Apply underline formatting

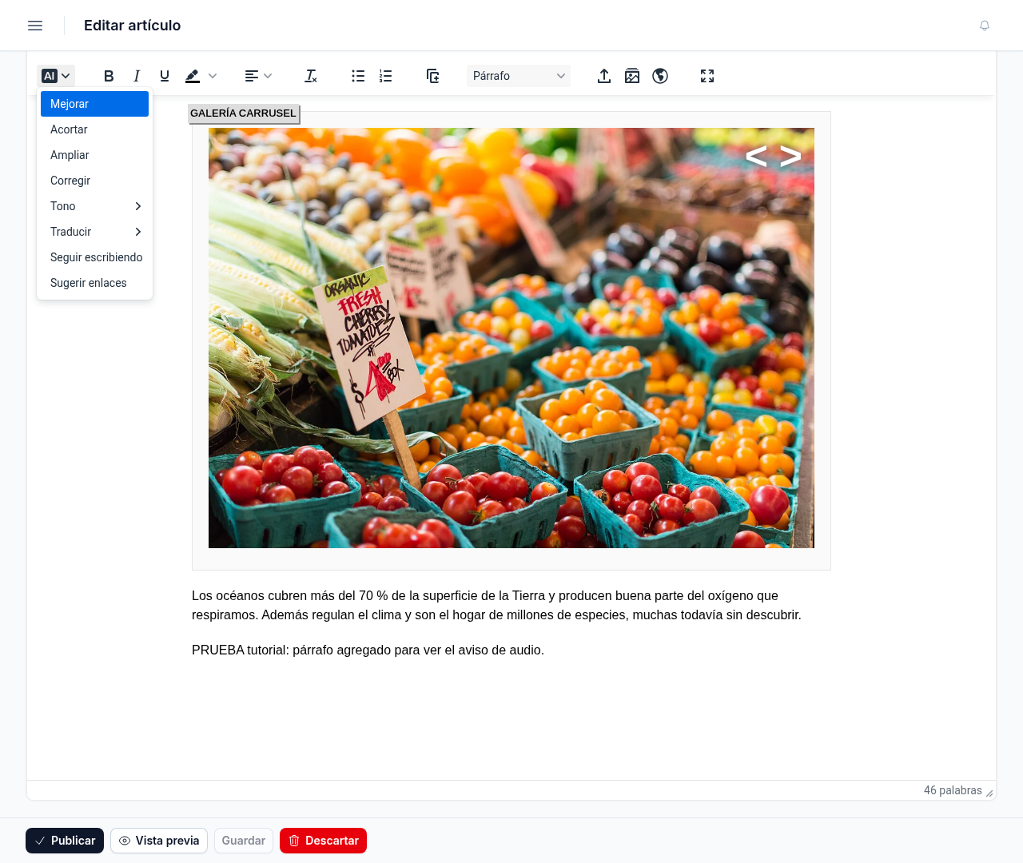165,76
